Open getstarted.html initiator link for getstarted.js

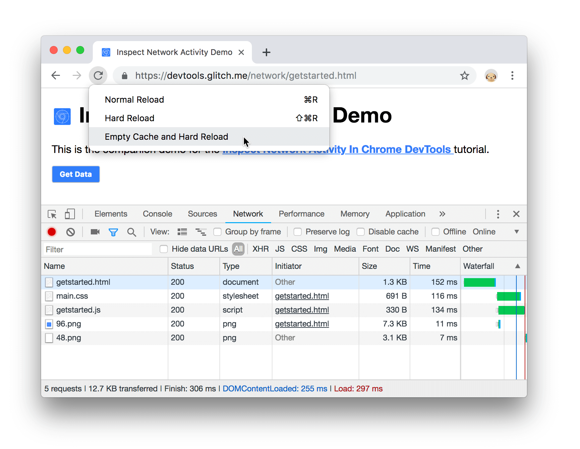302,310
